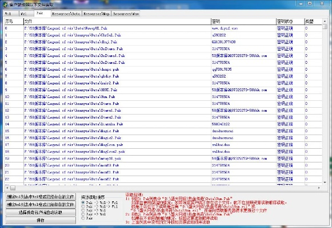Open the Resources\Wav tab
Image resolution: width=332 pixels, height=228 pixels.
coord(126,14)
